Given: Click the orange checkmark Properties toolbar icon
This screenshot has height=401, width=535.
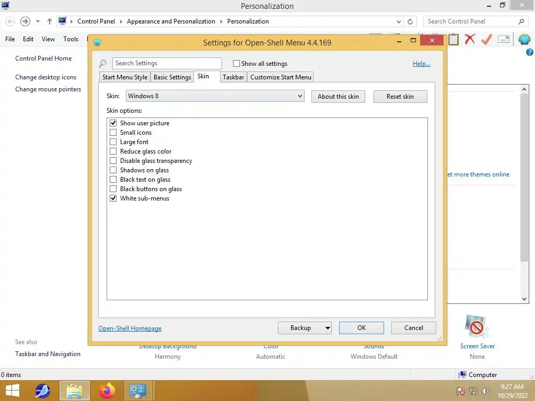Looking at the screenshot, I should point(486,39).
